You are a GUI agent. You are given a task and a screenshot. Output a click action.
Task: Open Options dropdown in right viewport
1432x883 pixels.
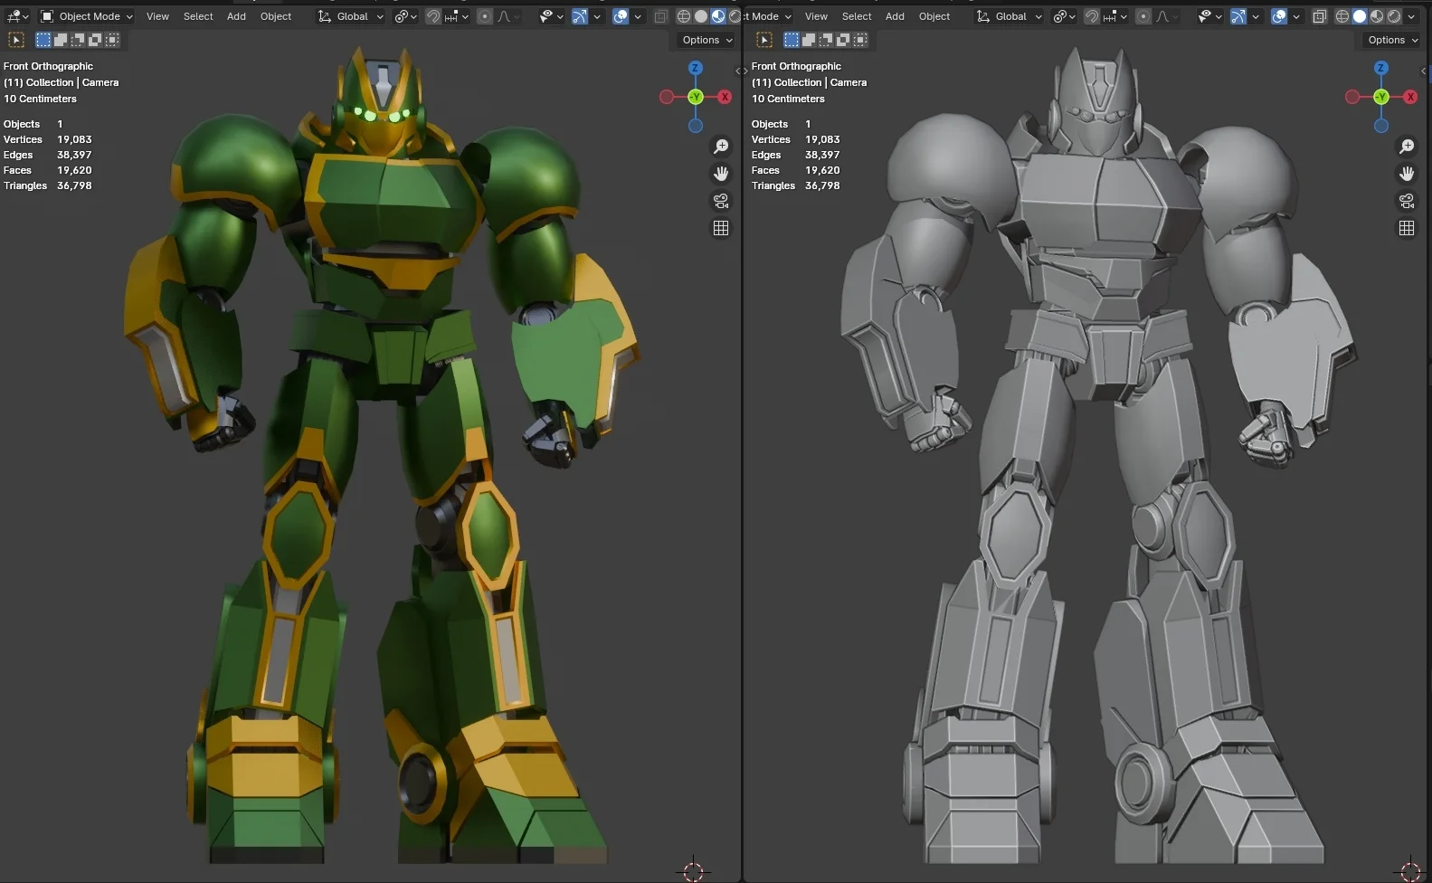(x=1393, y=40)
